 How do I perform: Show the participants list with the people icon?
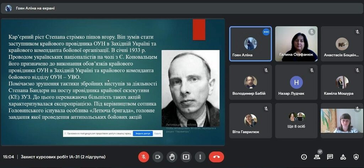(x=317, y=157)
